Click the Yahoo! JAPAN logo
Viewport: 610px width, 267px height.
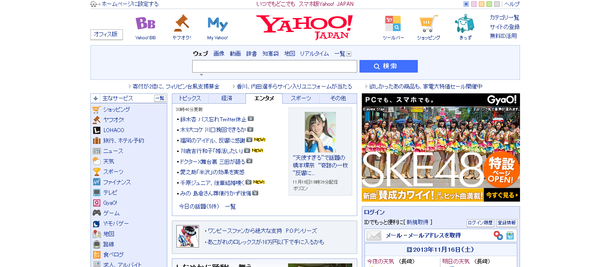tap(304, 27)
